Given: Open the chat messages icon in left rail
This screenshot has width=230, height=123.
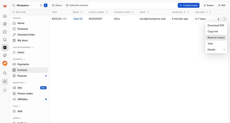Looking at the screenshot, I should tap(5, 32).
